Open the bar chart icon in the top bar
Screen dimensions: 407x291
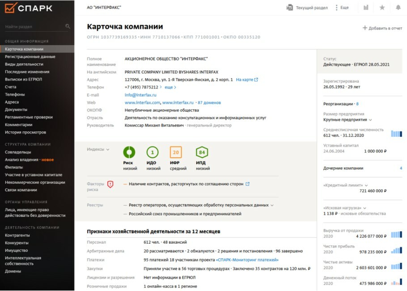point(366,8)
